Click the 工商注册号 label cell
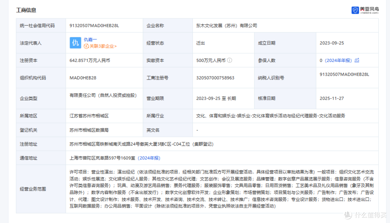Screen dimensions: 390x223 point(168,78)
